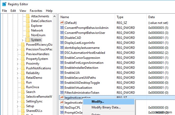
Task: Click the Data column header
Action: pos(152,17)
